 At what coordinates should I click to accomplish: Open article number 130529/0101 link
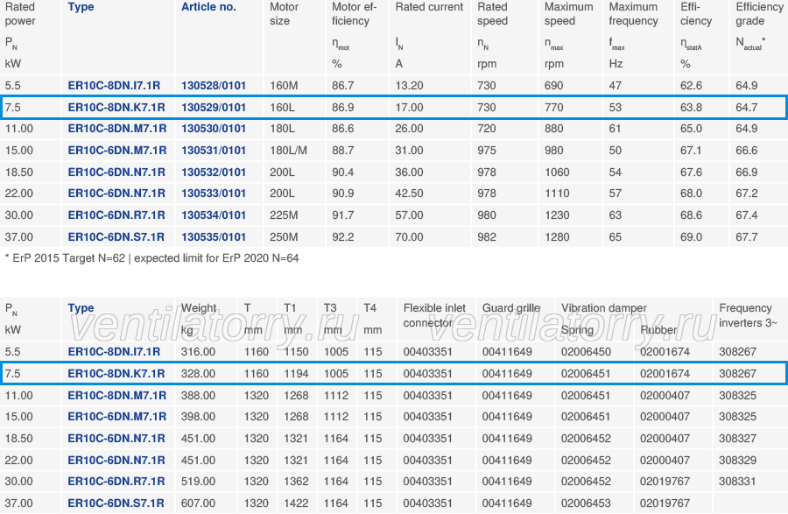[214, 107]
